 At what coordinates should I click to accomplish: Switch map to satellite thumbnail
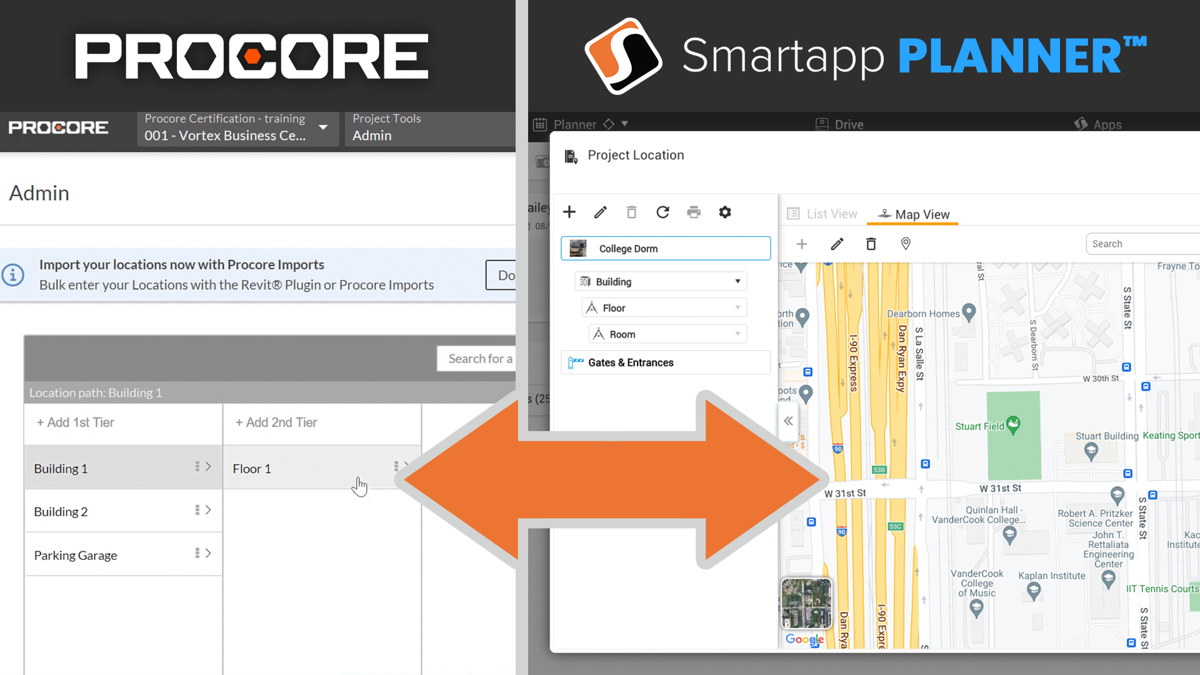806,603
